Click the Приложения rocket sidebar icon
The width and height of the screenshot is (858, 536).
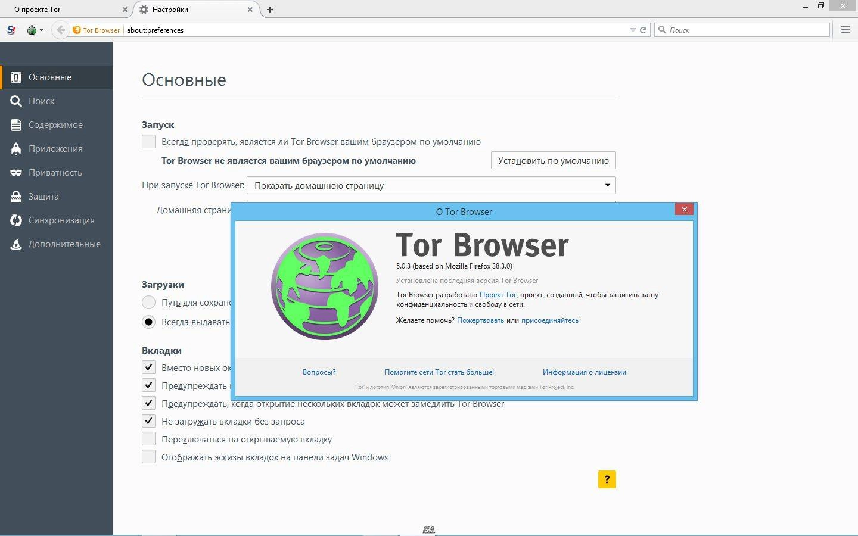pyautogui.click(x=16, y=149)
